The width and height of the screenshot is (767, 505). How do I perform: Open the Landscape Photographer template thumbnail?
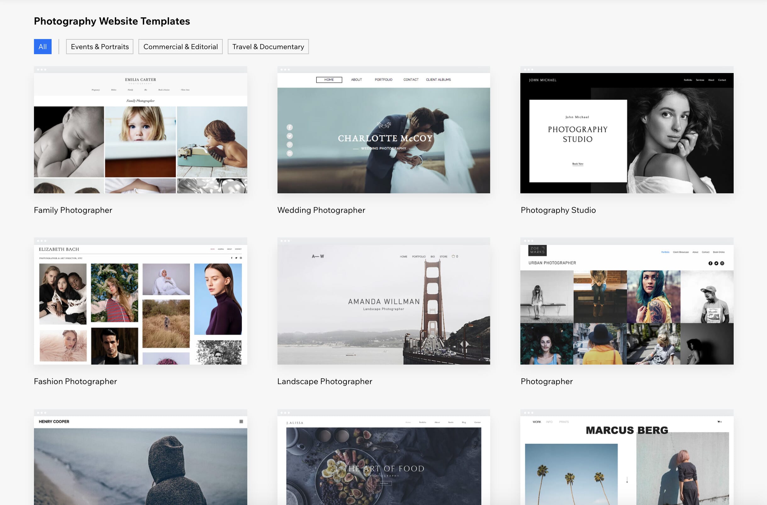click(383, 301)
